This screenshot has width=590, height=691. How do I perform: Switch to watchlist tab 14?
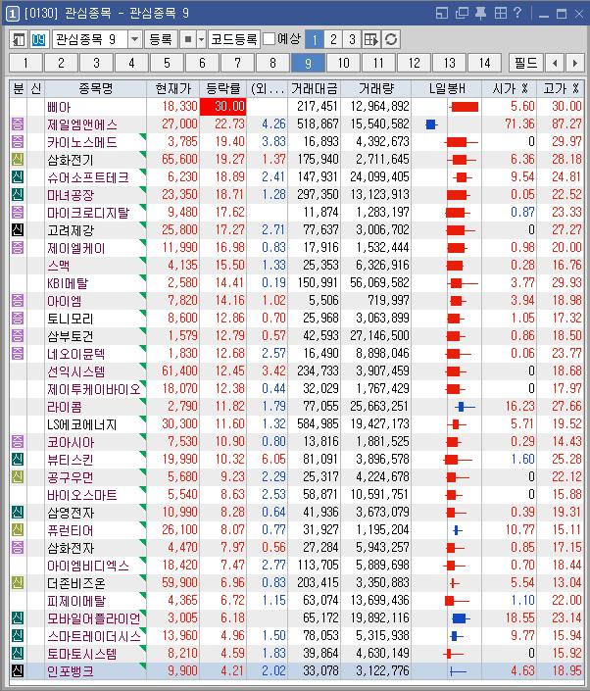click(484, 63)
